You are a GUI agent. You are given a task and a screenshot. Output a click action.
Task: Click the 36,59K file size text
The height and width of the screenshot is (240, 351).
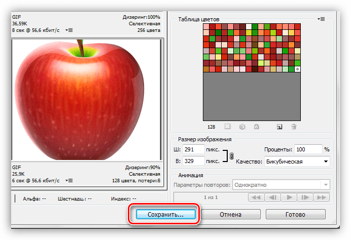coord(19,23)
